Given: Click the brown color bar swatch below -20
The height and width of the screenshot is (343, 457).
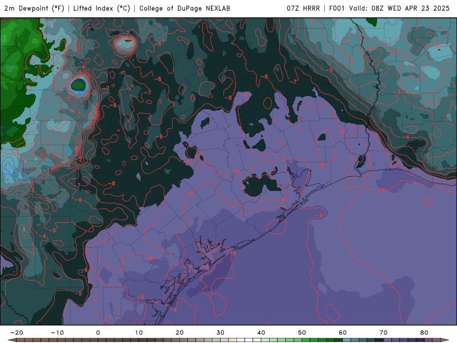Looking at the screenshot, I should tap(21, 340).
